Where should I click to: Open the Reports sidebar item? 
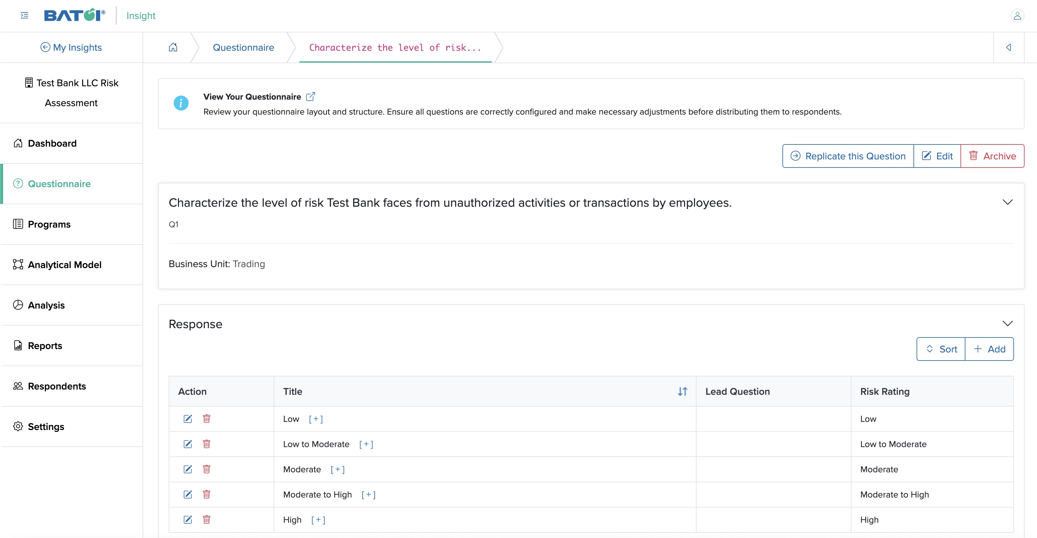pos(72,346)
